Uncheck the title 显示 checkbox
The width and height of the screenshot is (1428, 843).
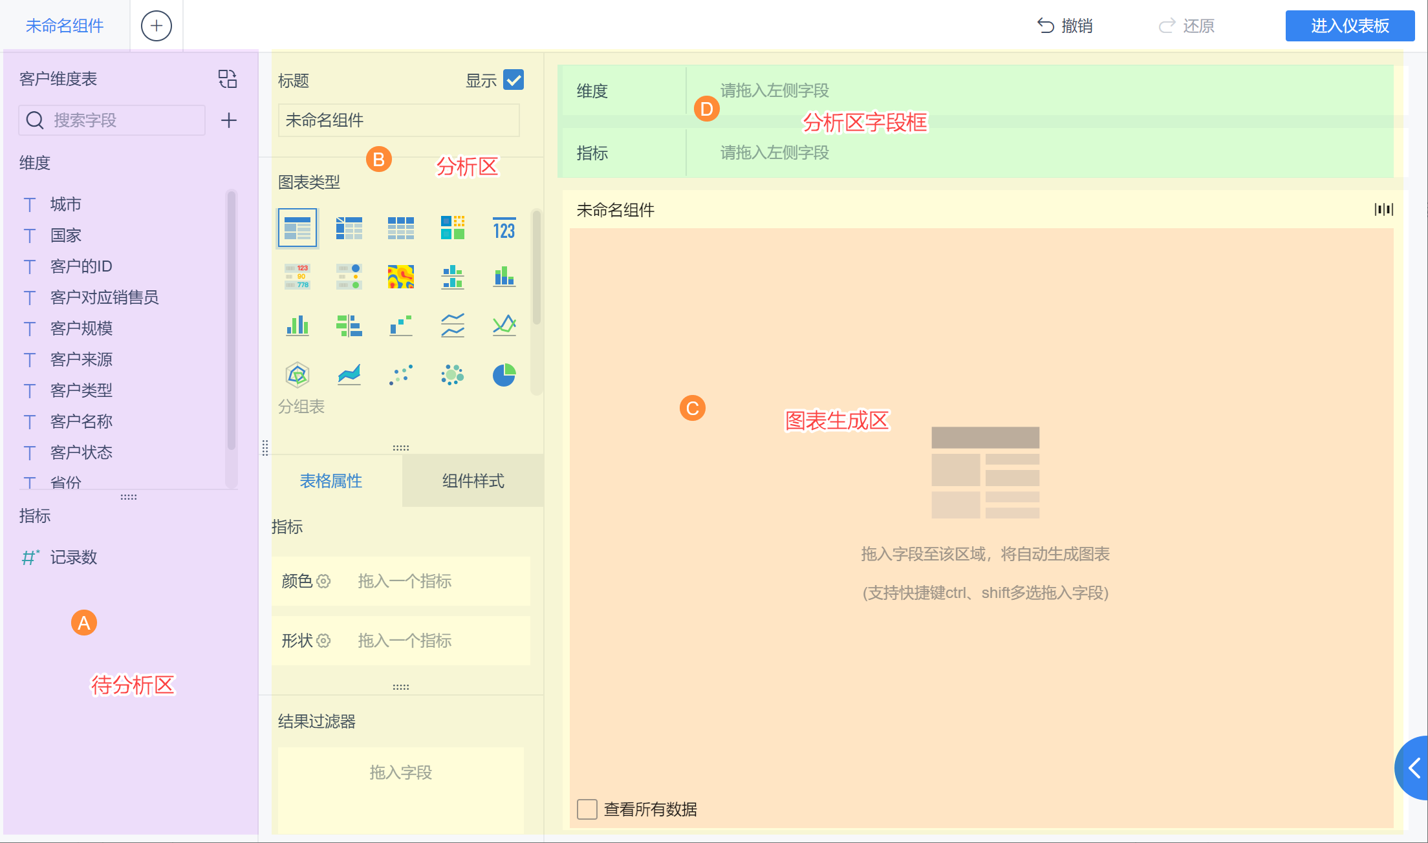coord(514,80)
